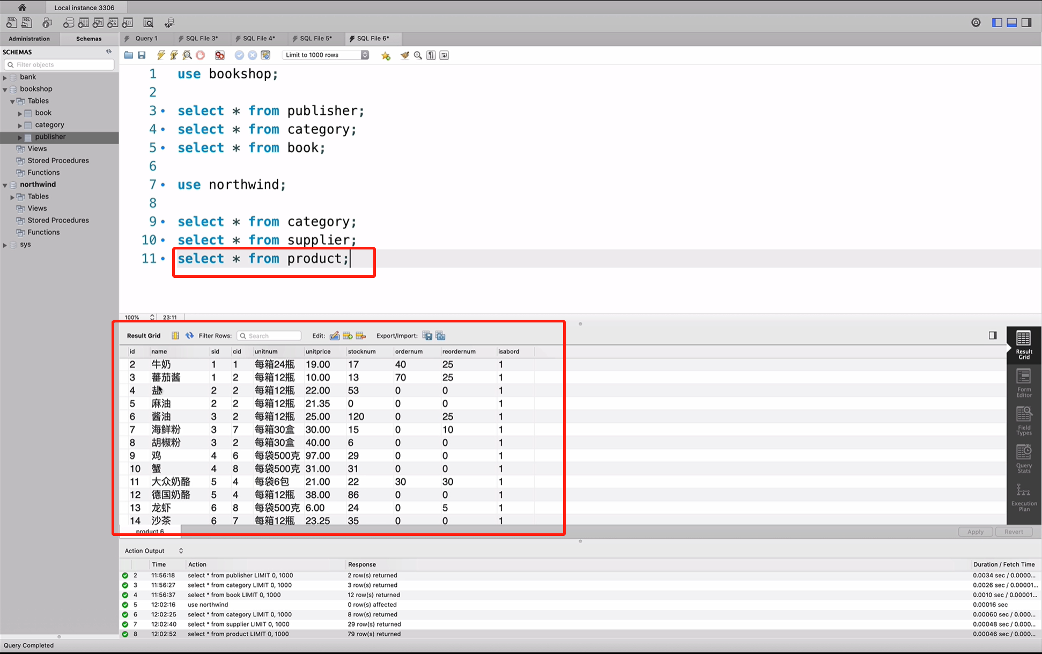The height and width of the screenshot is (654, 1042).
Task: Insert a new row icon in result grid
Action: click(x=348, y=335)
